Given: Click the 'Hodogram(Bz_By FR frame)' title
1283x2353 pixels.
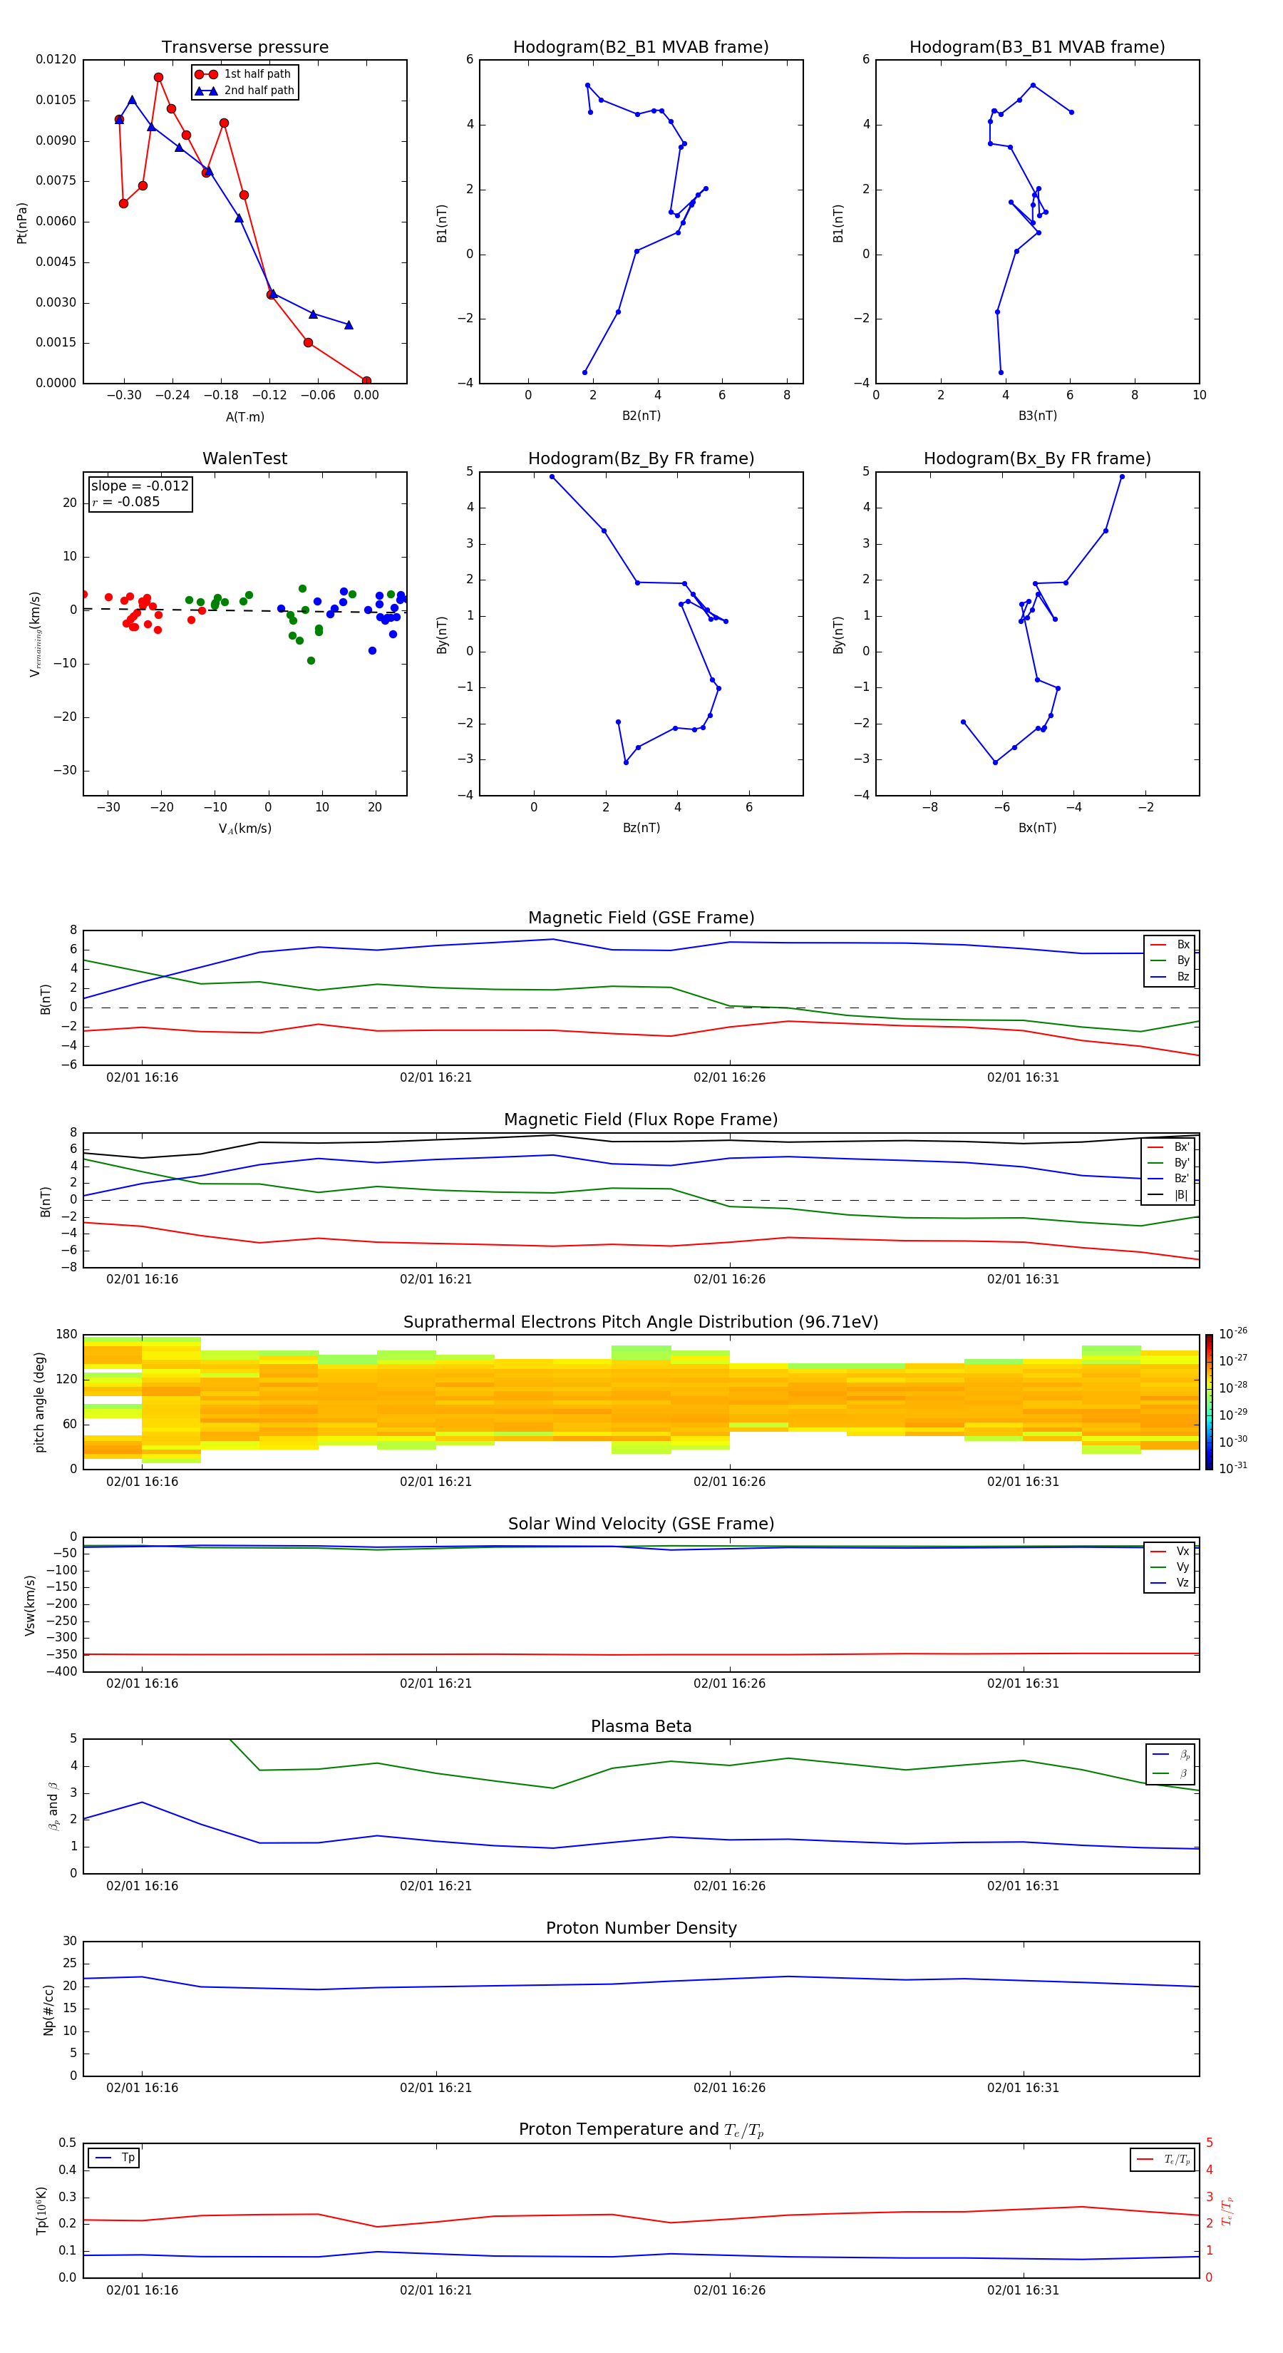Looking at the screenshot, I should click(641, 458).
